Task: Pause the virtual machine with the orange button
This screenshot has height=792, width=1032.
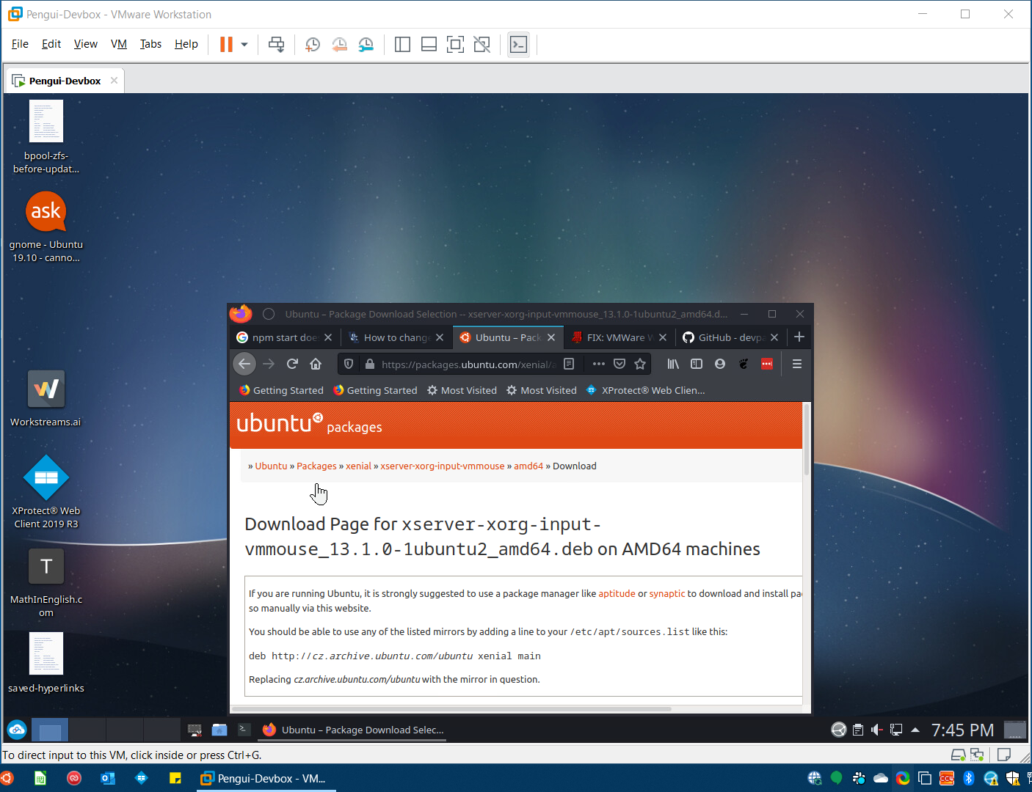Action: click(x=226, y=45)
